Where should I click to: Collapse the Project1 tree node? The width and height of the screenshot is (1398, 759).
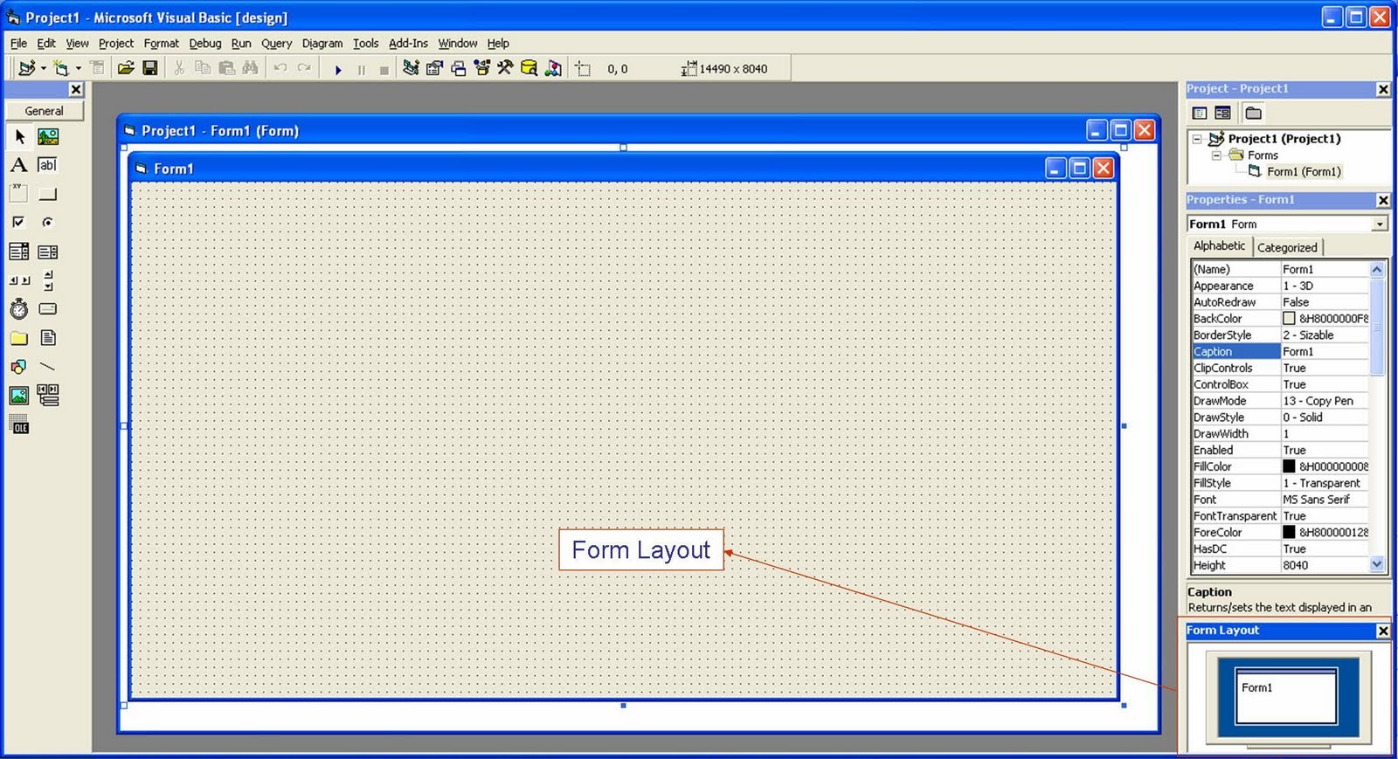1197,139
